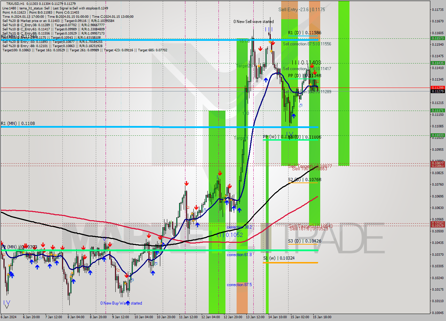This screenshot has height=321, width=446.
Task: Select the 'S3 (D) | 0.10426' support label
Action: click(x=305, y=241)
